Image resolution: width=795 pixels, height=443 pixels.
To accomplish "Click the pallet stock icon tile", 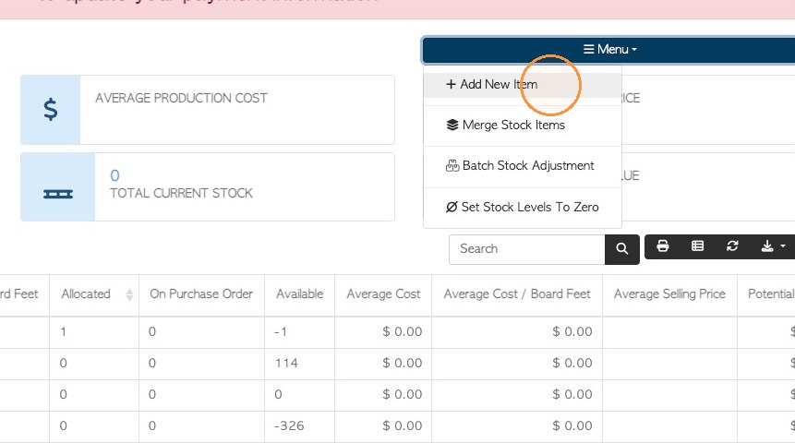I will tap(58, 187).
